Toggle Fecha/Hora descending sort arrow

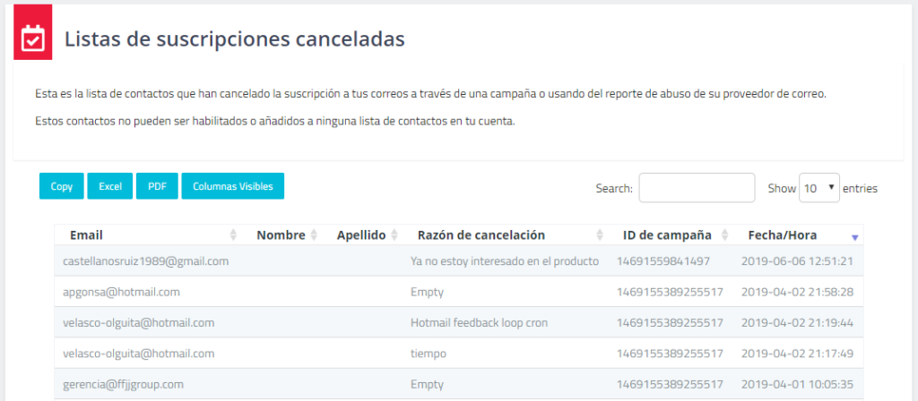854,236
